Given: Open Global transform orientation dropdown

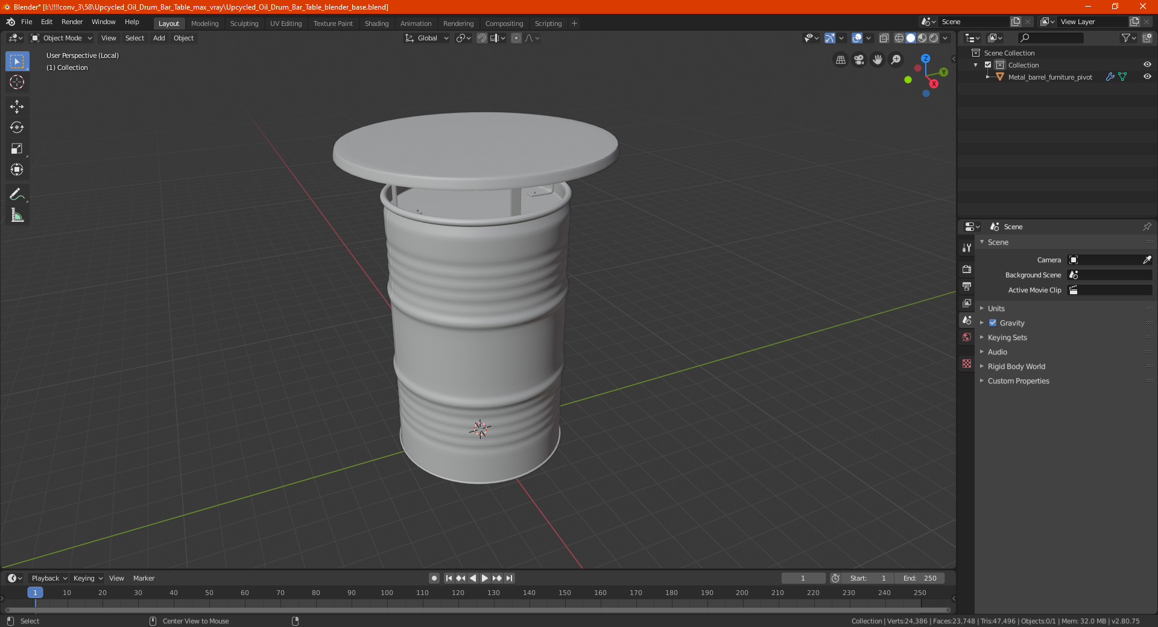Looking at the screenshot, I should coord(427,38).
